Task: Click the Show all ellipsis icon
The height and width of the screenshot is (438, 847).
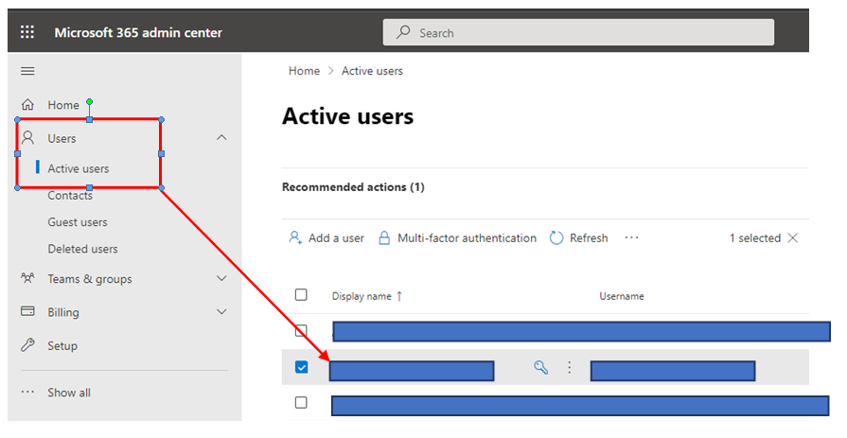Action: (x=27, y=392)
